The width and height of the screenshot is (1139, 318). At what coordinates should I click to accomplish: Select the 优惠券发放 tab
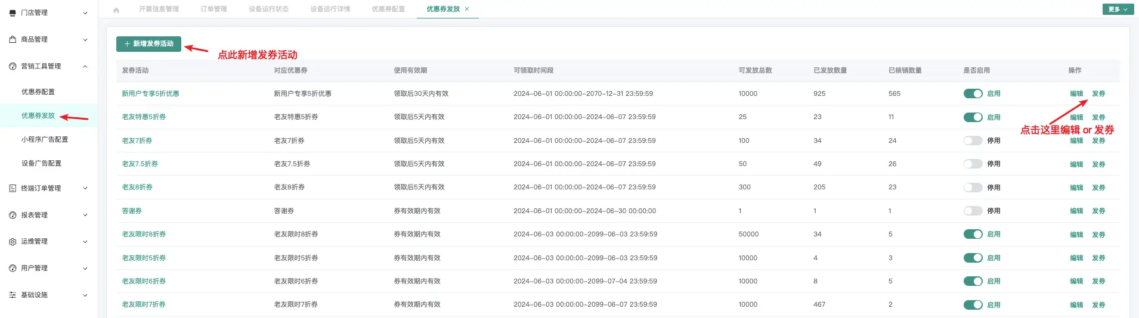coord(443,9)
